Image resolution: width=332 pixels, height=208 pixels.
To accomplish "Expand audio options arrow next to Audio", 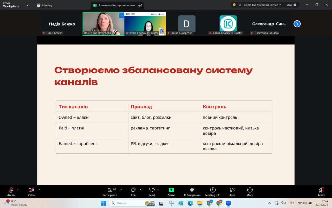I will pos(18,190).
